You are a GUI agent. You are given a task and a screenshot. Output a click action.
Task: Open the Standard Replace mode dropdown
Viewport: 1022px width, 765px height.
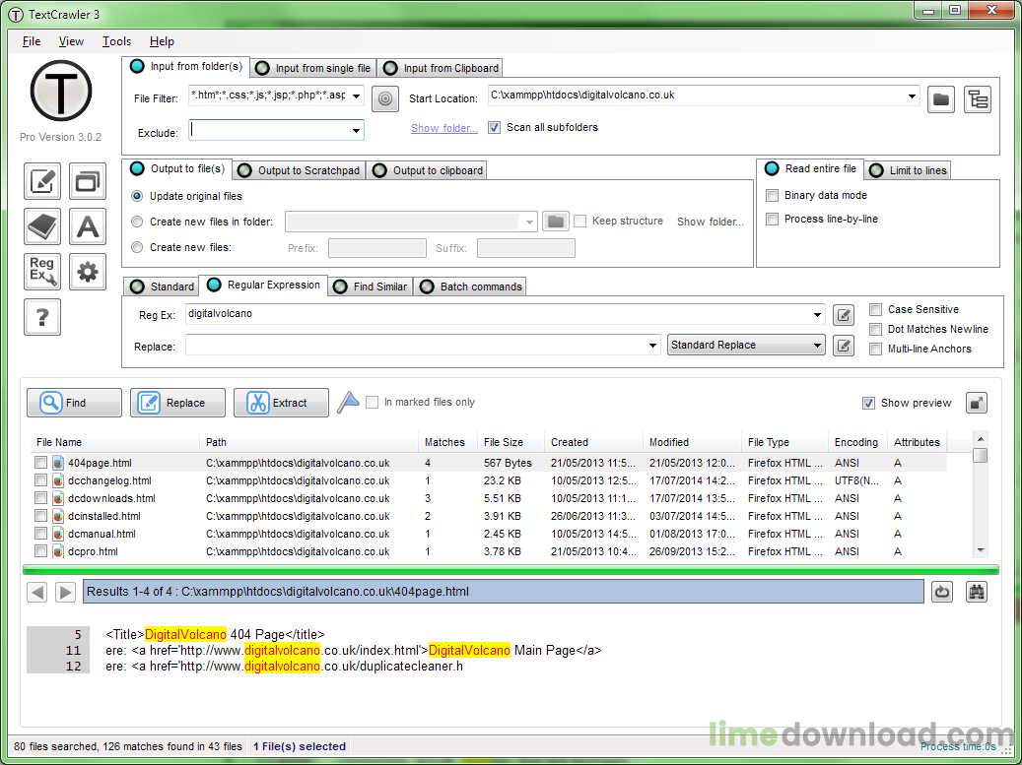pyautogui.click(x=746, y=345)
